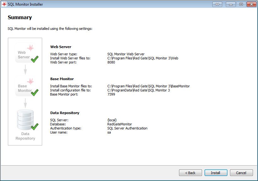Click the 'User name:' label
This screenshot has height=181, width=258.
tap(59, 132)
